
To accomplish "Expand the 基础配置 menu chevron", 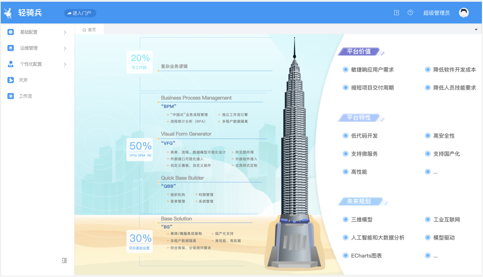I will [65, 32].
